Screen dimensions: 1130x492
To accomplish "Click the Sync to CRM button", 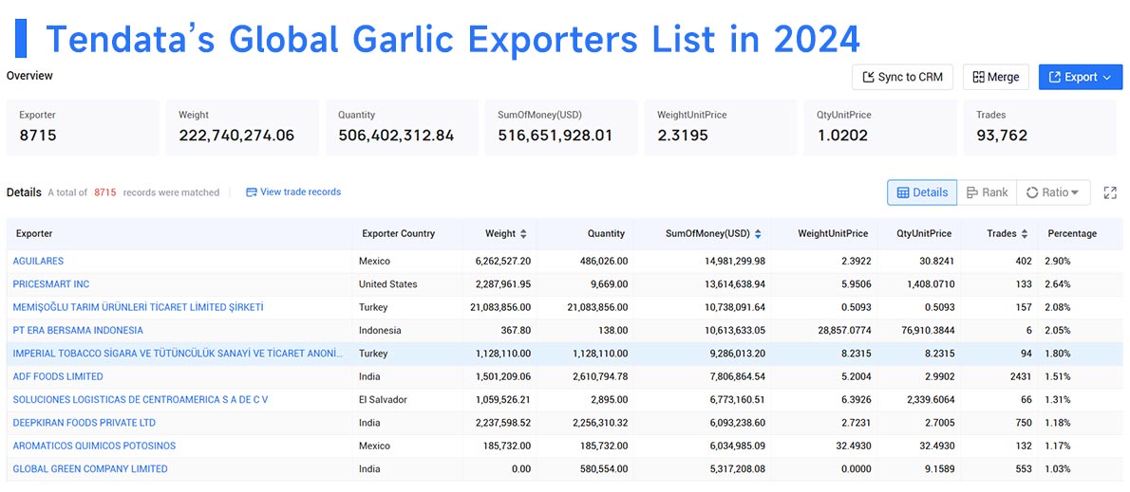I will 902,77.
